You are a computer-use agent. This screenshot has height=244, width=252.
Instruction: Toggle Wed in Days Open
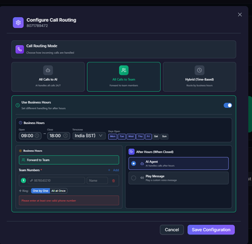131,136
